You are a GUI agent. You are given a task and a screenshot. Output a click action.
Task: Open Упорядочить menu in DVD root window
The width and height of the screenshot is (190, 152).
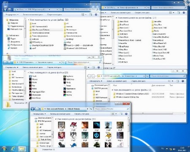point(12,14)
